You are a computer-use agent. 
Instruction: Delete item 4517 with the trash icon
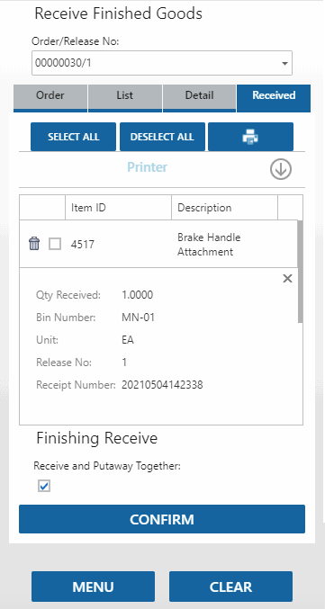coord(34,244)
